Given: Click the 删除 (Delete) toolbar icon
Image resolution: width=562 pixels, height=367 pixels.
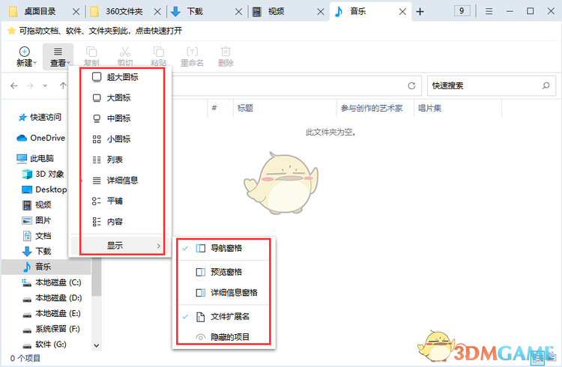Looking at the screenshot, I should [226, 57].
